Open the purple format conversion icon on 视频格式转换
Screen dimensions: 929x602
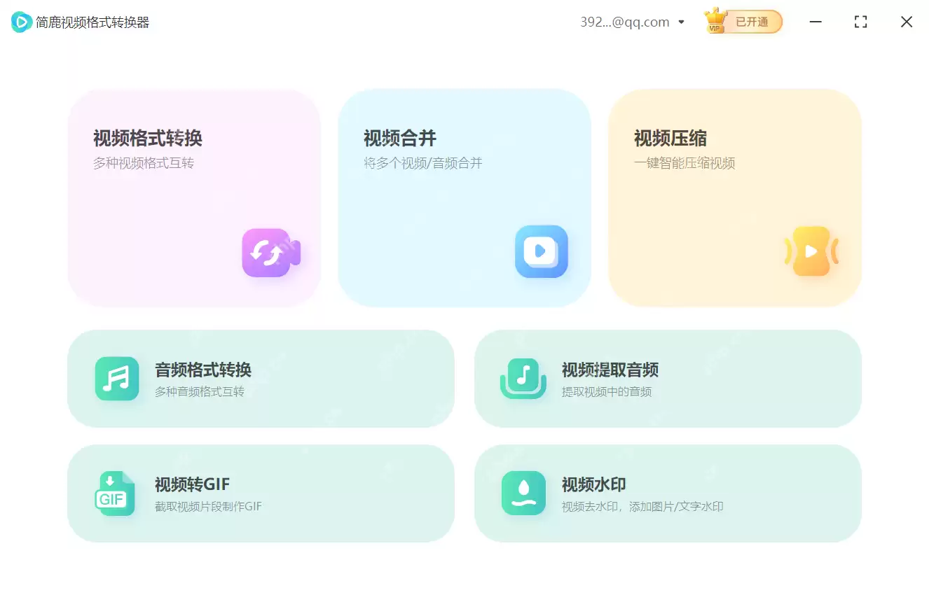(270, 253)
